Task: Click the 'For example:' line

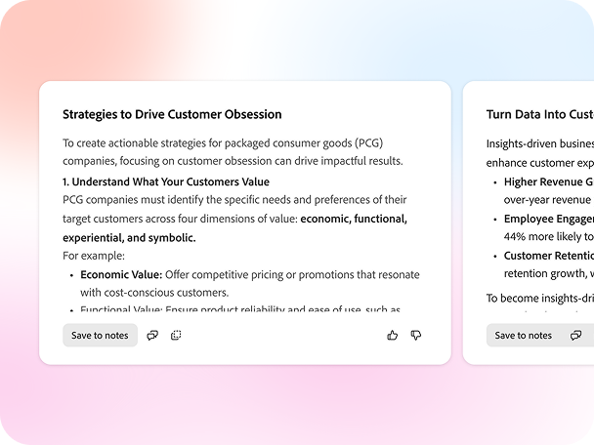Action: pyautogui.click(x=93, y=255)
